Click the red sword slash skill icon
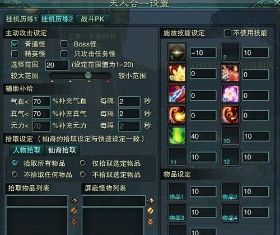The width and height of the screenshot is (280, 235). (x=177, y=95)
